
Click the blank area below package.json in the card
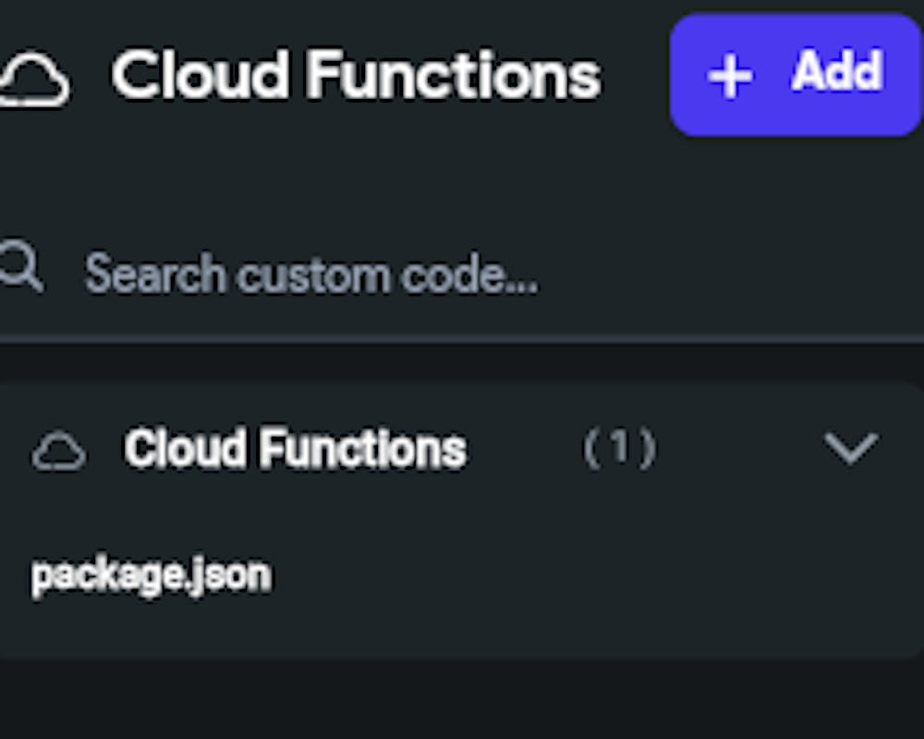click(462, 629)
